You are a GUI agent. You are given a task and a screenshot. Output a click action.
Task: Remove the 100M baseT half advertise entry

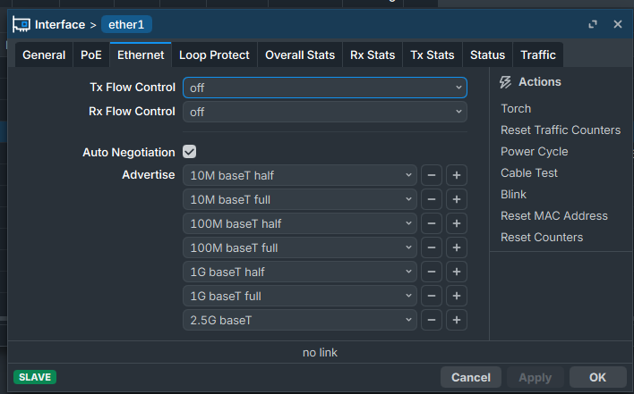431,223
